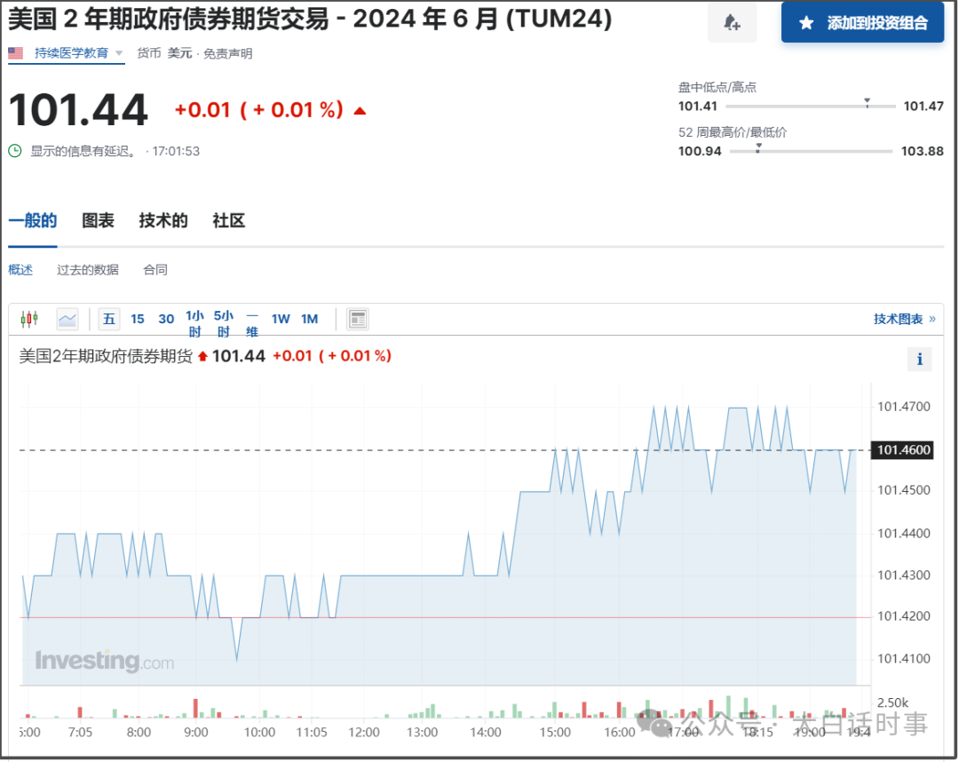The height and width of the screenshot is (762, 959).
Task: Select the 1M chart interval
Action: 309,319
